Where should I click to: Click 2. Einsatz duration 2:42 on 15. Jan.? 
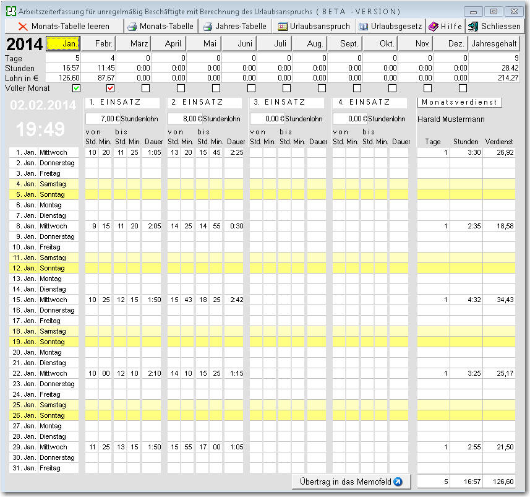(234, 300)
